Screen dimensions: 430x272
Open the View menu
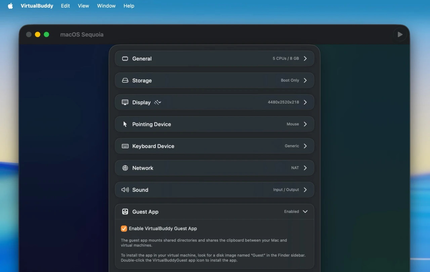(x=83, y=6)
